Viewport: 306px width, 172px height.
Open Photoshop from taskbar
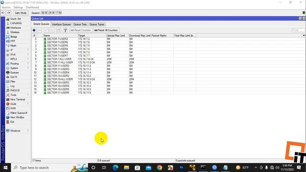pos(181,168)
